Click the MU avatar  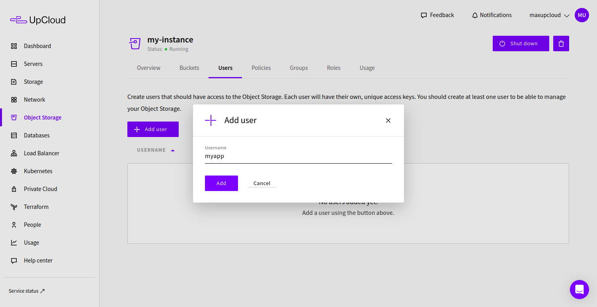pos(582,15)
